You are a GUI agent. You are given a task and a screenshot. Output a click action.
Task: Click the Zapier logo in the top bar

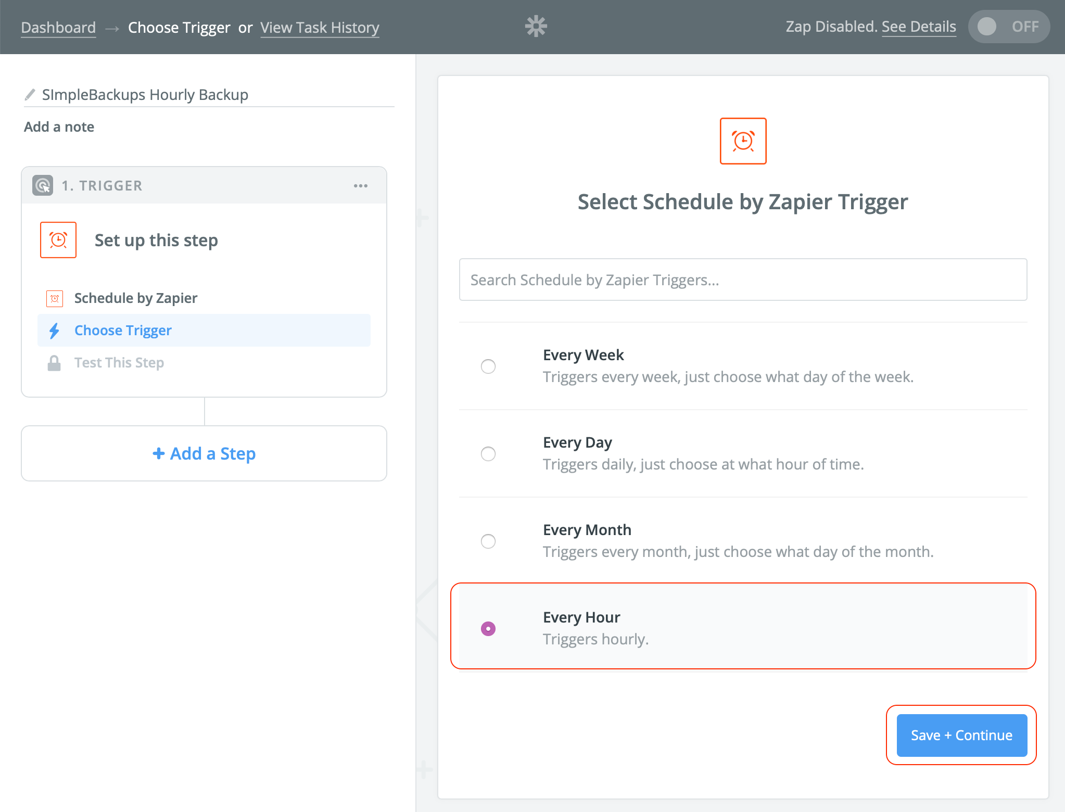tap(536, 26)
